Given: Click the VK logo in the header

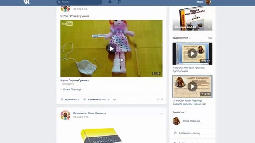Looking at the screenshot, I should pyautogui.click(x=26, y=2).
